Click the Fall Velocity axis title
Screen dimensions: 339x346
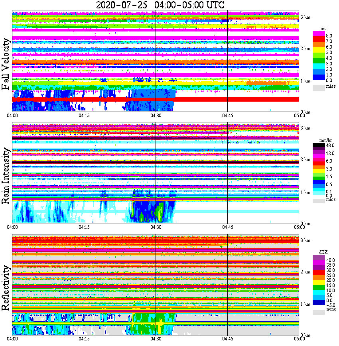6,64
